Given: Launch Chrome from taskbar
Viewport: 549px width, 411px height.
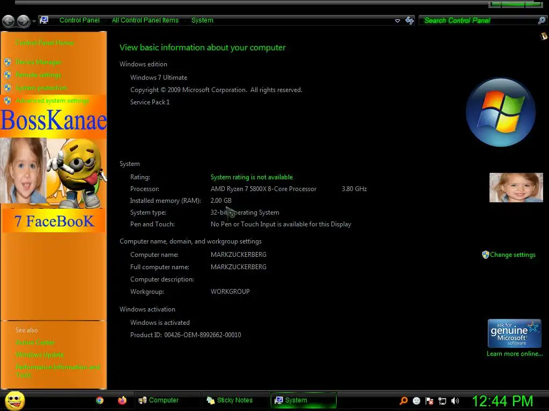Looking at the screenshot, I should pyautogui.click(x=100, y=400).
